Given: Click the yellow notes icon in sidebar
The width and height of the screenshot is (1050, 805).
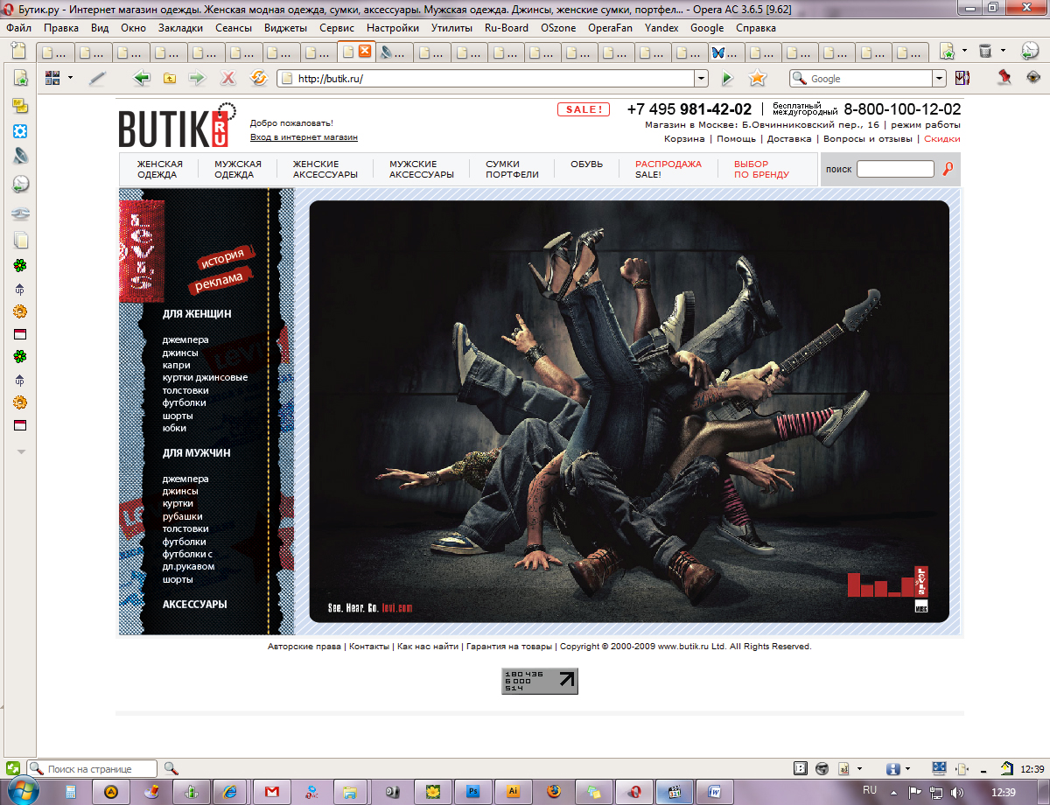Looking at the screenshot, I should pos(20,106).
